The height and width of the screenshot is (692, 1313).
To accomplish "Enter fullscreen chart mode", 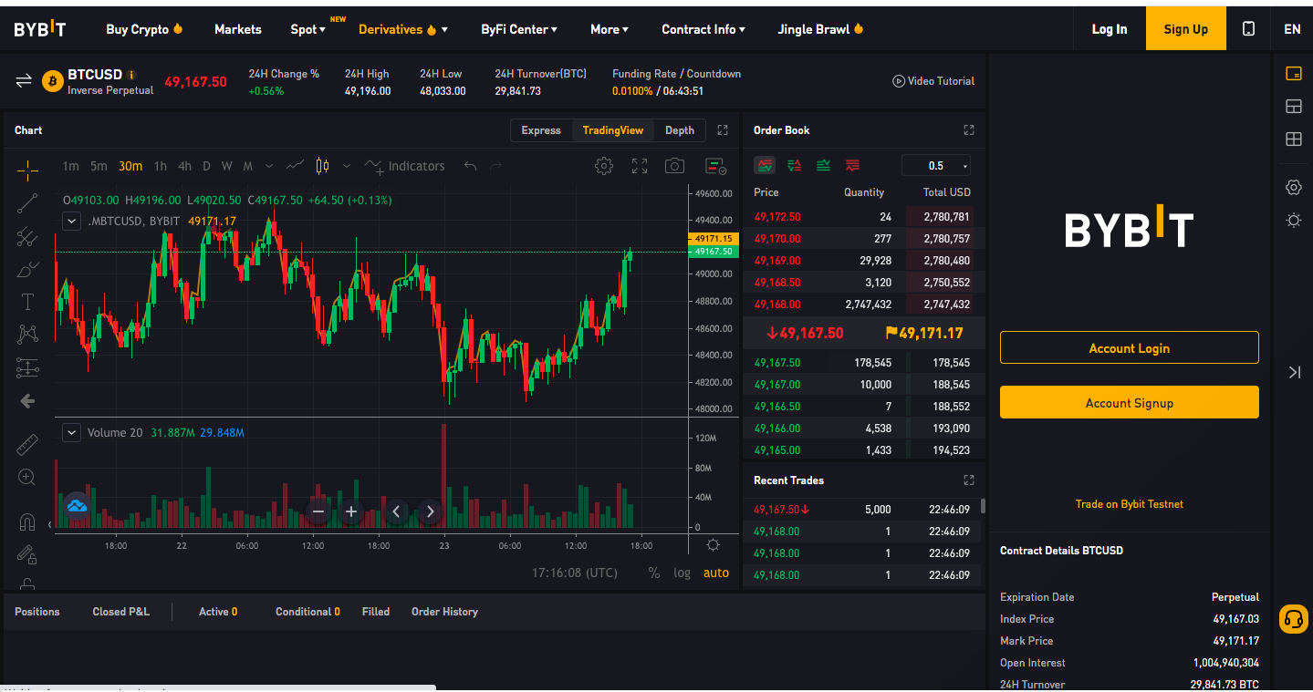I will click(640, 166).
